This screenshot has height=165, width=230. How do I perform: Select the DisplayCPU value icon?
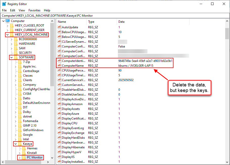59,123
